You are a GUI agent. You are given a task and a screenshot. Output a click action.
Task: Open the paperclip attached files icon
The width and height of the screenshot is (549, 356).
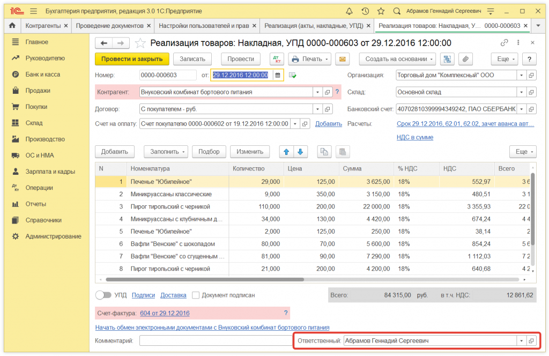[x=466, y=59]
